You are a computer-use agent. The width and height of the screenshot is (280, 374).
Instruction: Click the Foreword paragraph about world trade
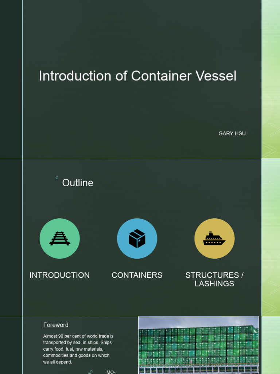(x=78, y=349)
